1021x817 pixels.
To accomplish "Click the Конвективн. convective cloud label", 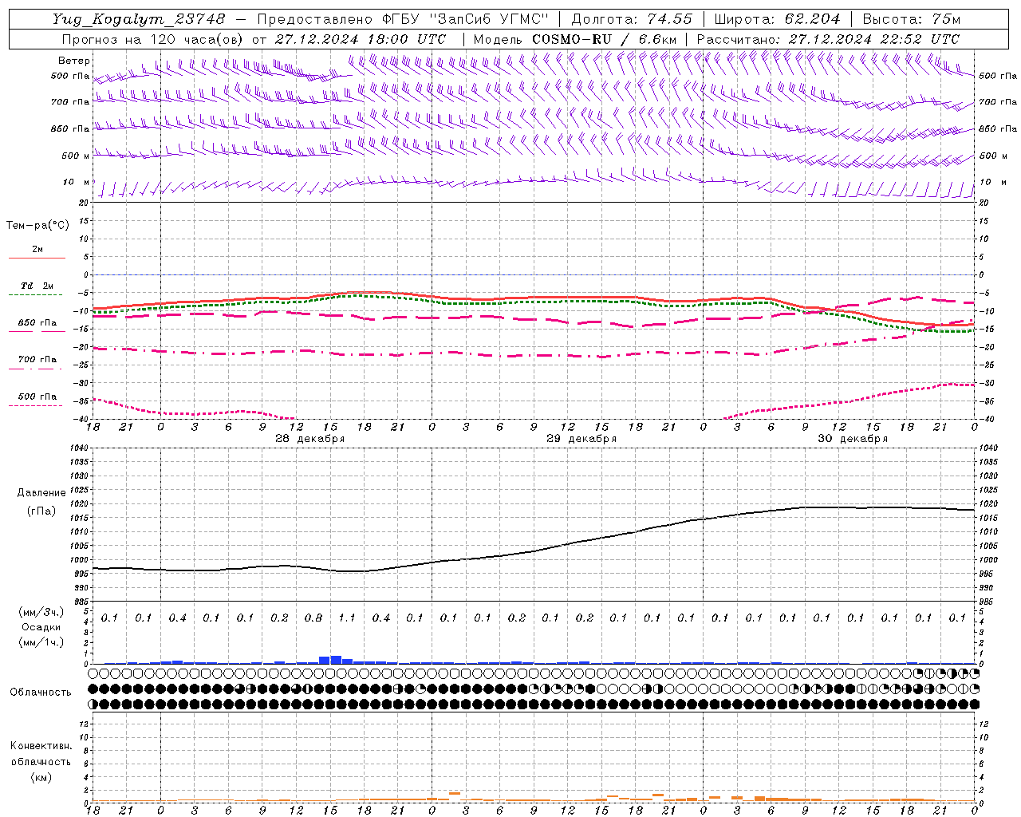I will pos(41,746).
